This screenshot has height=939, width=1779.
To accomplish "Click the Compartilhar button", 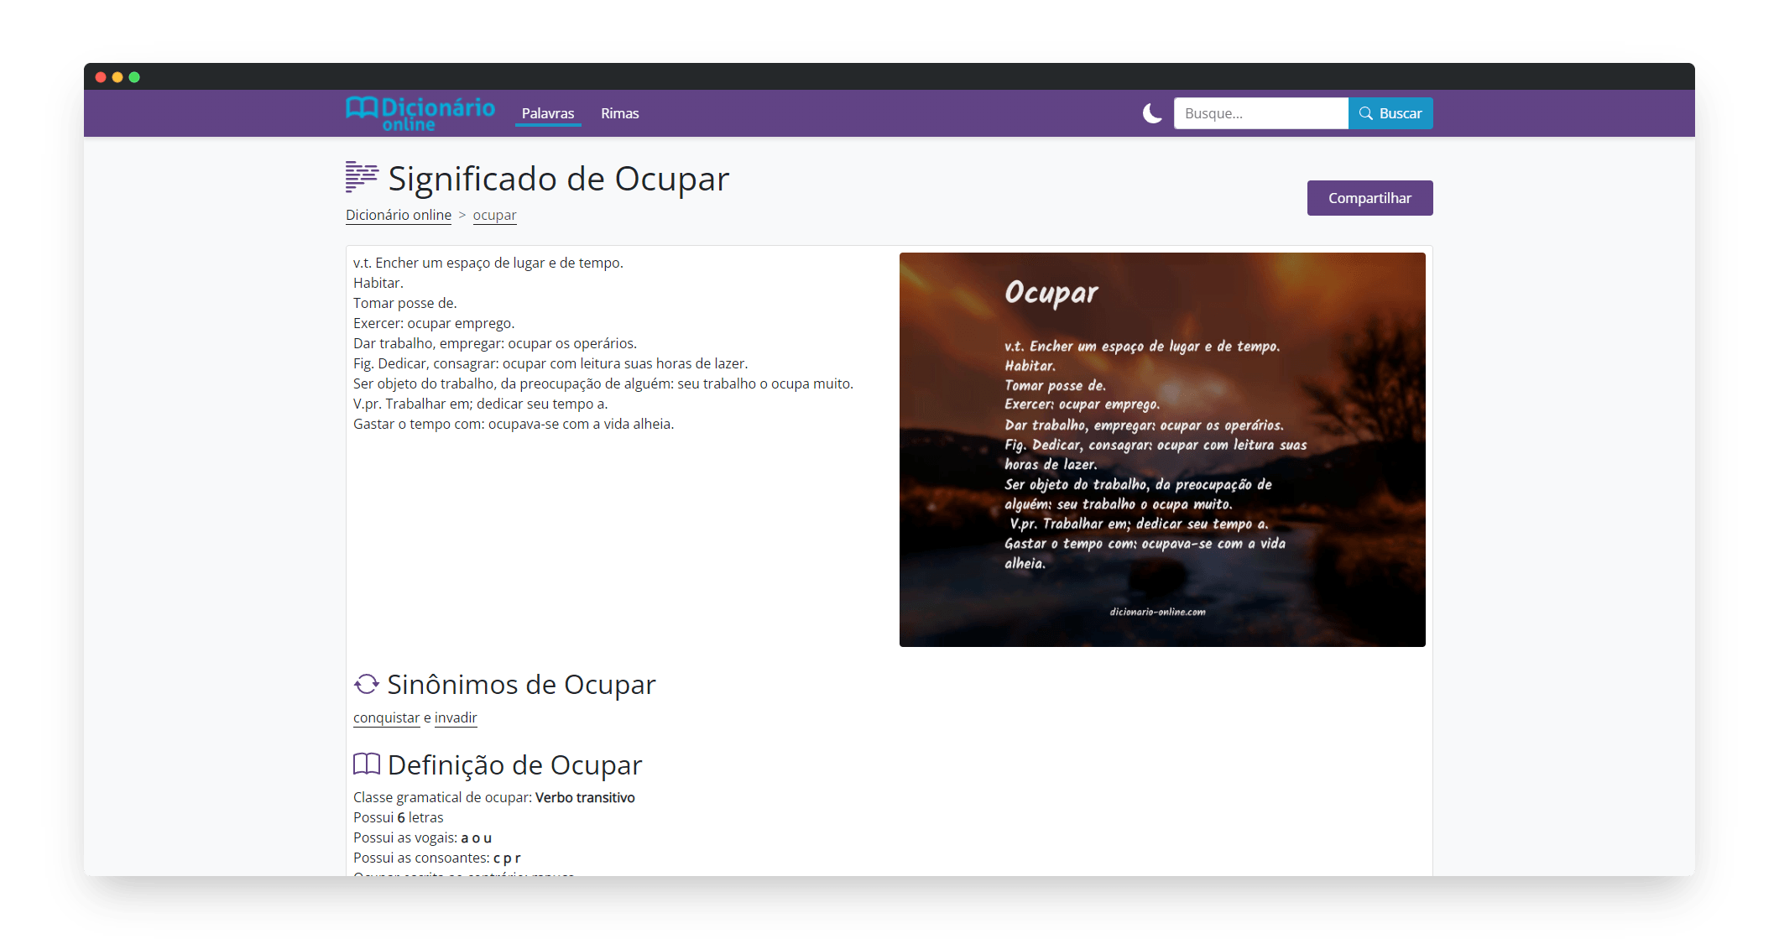I will pyautogui.click(x=1369, y=198).
